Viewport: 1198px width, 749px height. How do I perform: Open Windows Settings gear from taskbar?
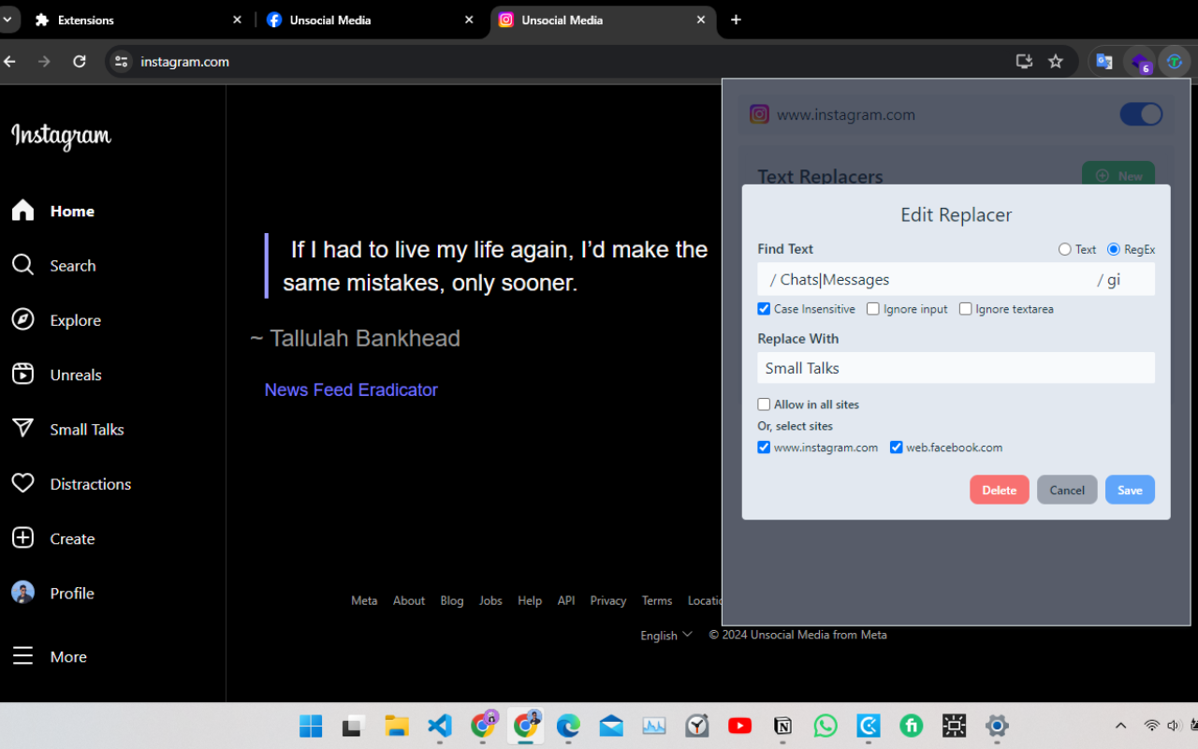click(x=997, y=726)
